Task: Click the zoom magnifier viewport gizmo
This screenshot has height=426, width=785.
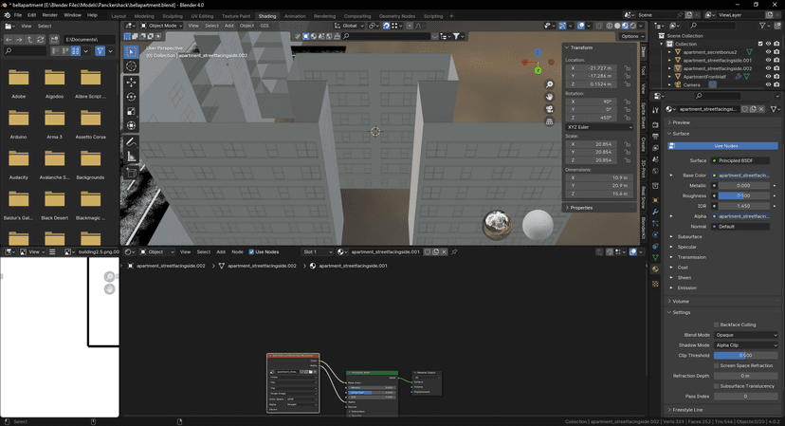Action: 550,85
